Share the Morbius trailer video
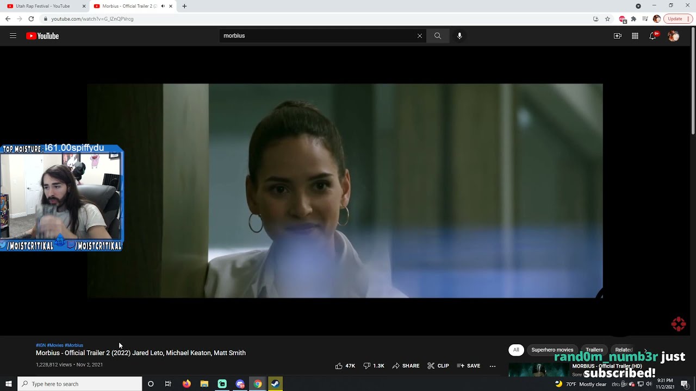This screenshot has width=696, height=391. pyautogui.click(x=406, y=366)
